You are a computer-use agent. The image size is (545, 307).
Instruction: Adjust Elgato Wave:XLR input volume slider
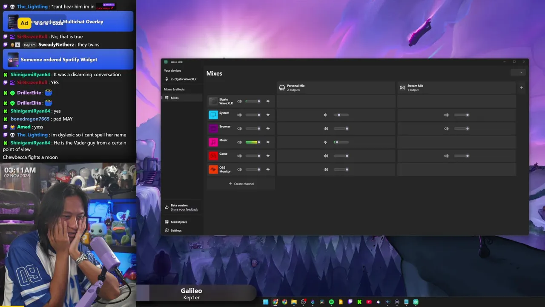coord(253,101)
